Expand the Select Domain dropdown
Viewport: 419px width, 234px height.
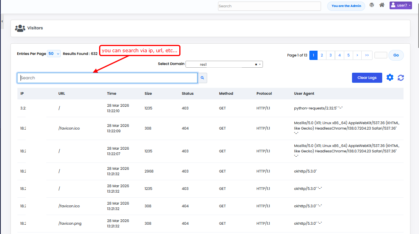click(260, 65)
